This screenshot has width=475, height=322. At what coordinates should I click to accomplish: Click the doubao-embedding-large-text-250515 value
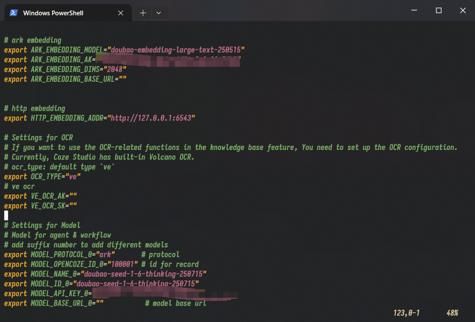click(x=176, y=50)
